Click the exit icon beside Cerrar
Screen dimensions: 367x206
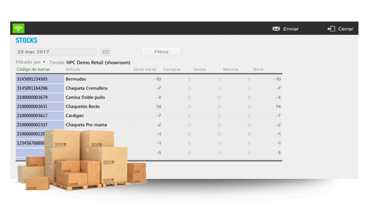(331, 29)
